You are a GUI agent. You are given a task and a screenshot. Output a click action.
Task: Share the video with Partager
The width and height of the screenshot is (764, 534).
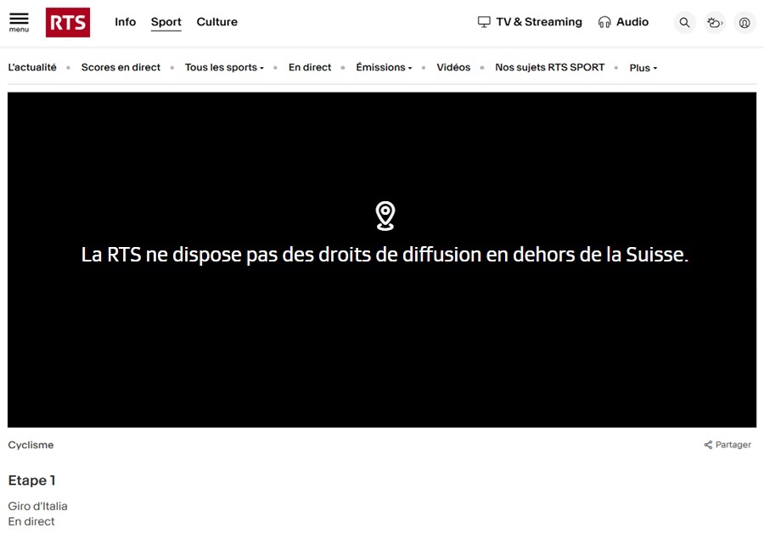coord(727,444)
